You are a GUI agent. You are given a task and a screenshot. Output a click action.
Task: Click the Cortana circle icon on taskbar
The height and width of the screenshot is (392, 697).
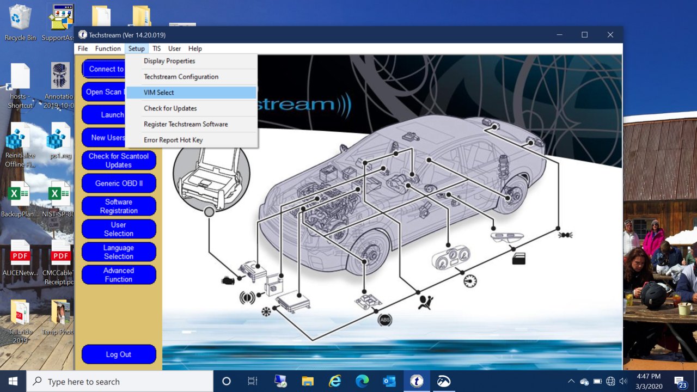coord(227,381)
